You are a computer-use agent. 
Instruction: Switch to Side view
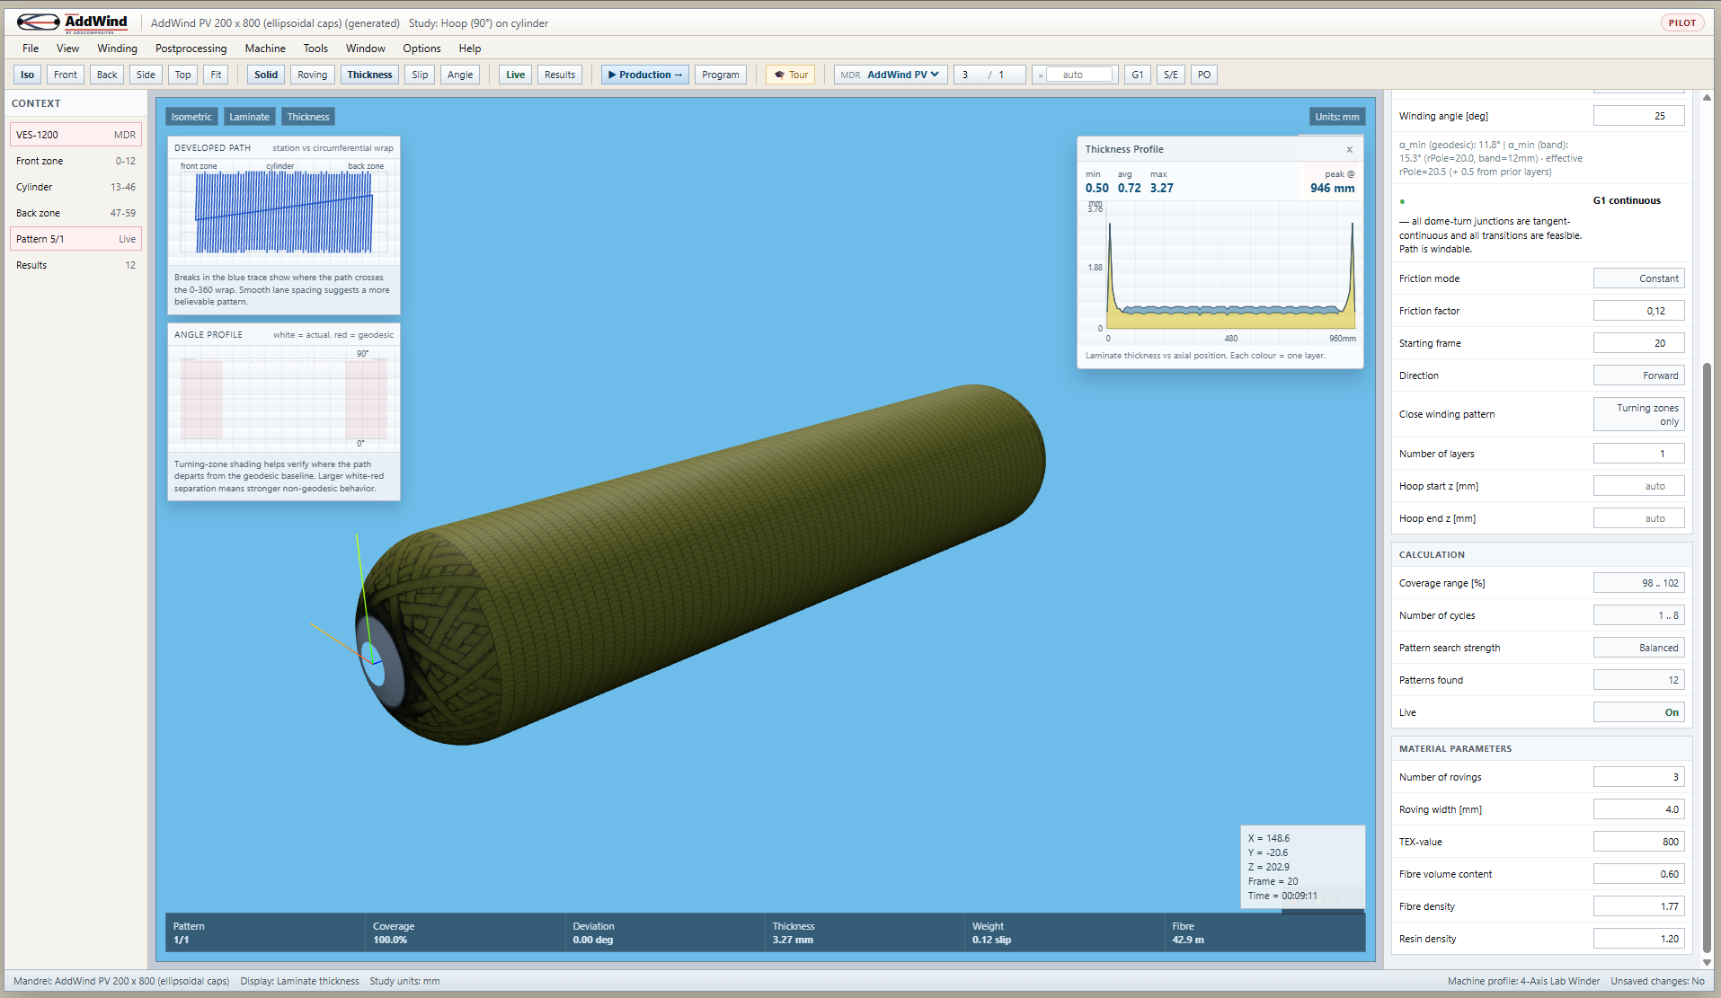(x=146, y=75)
